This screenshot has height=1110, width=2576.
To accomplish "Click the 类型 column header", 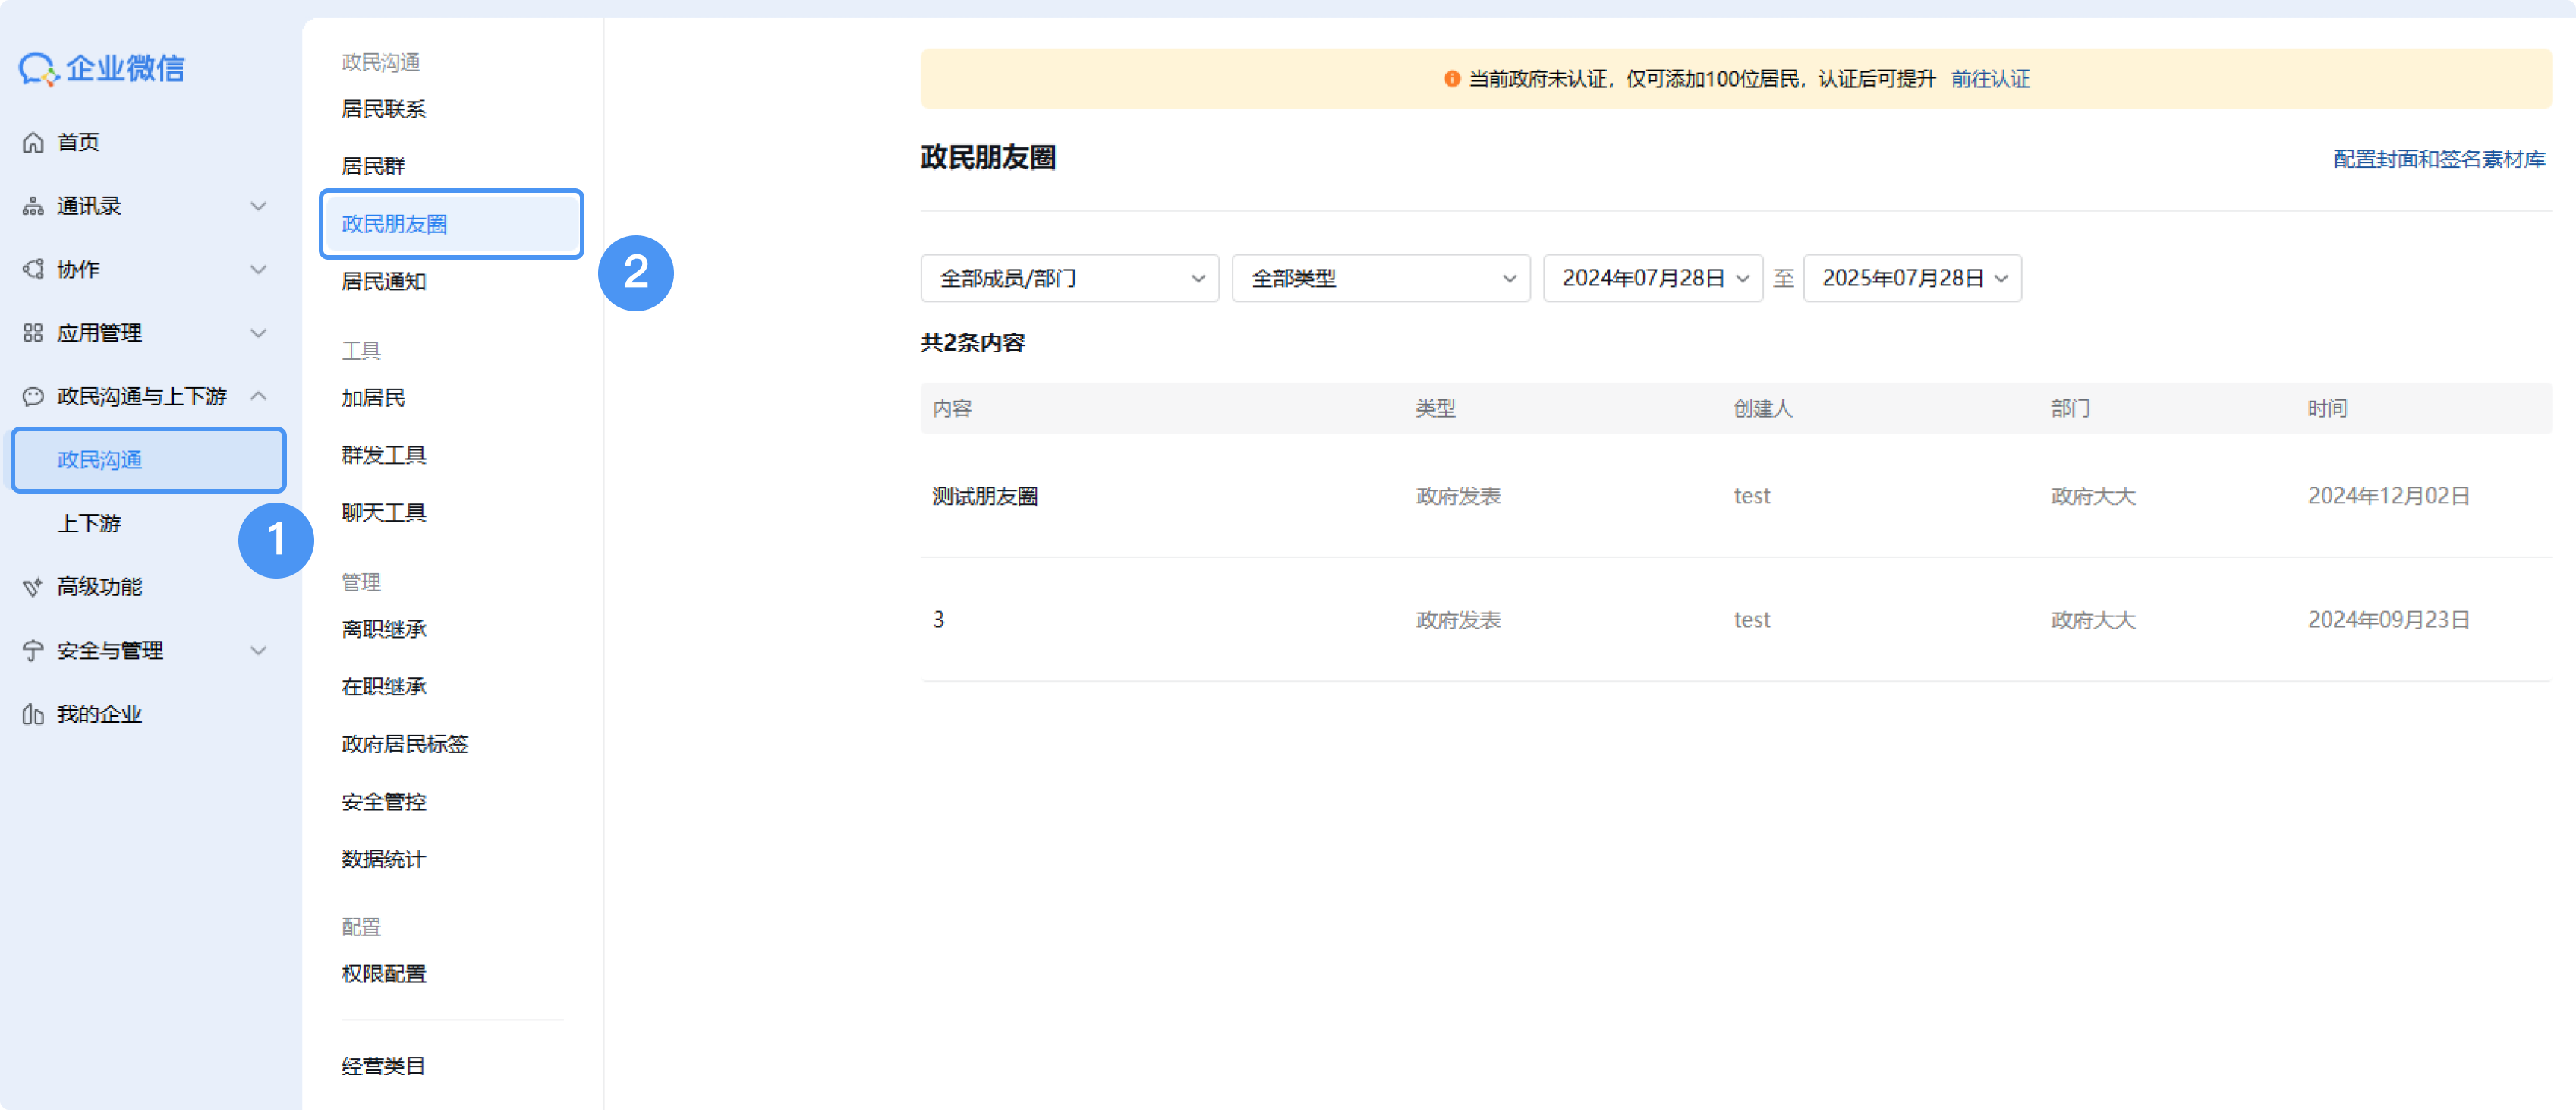I will click(1435, 408).
